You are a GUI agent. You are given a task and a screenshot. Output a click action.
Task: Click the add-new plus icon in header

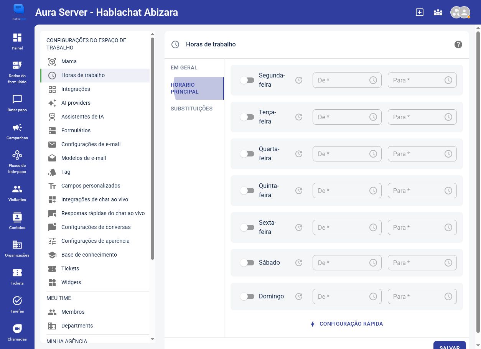click(x=420, y=12)
